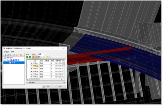Click the second green clash icon
Image resolution: width=163 pixels, height=106 pixels.
tap(30, 57)
